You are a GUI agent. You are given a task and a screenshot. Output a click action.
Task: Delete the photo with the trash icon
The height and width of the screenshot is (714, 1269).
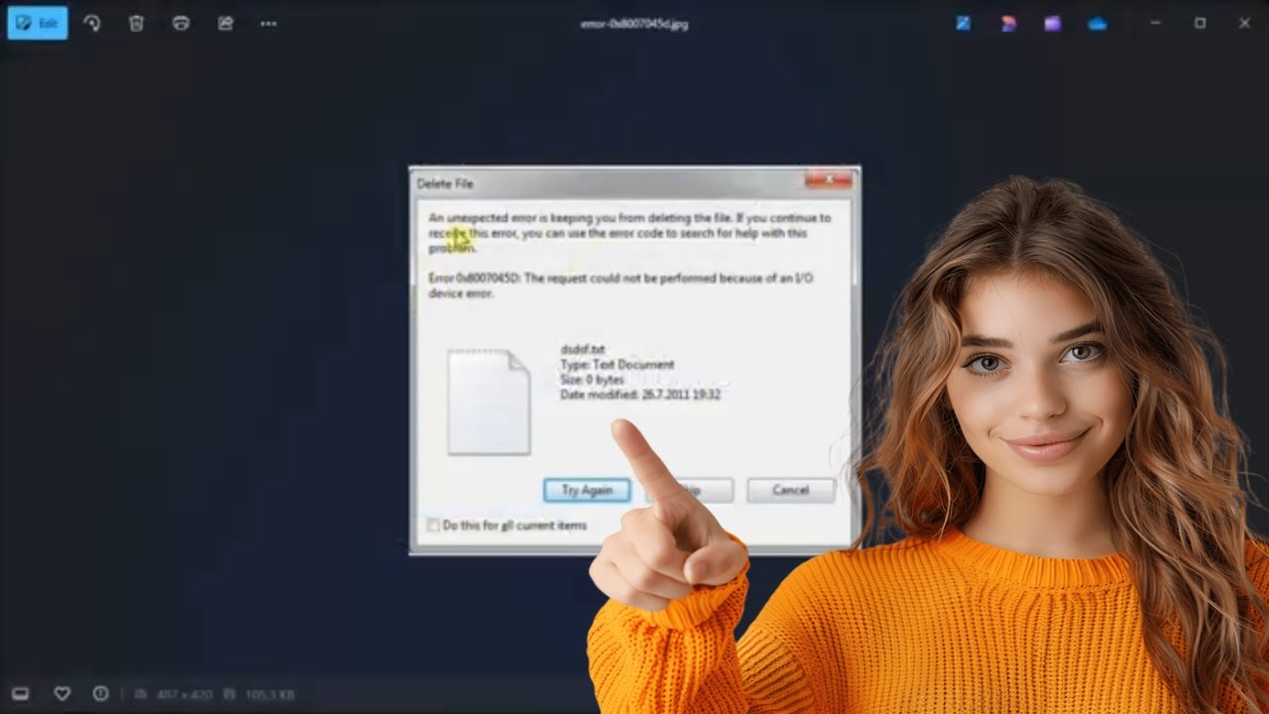pos(137,23)
